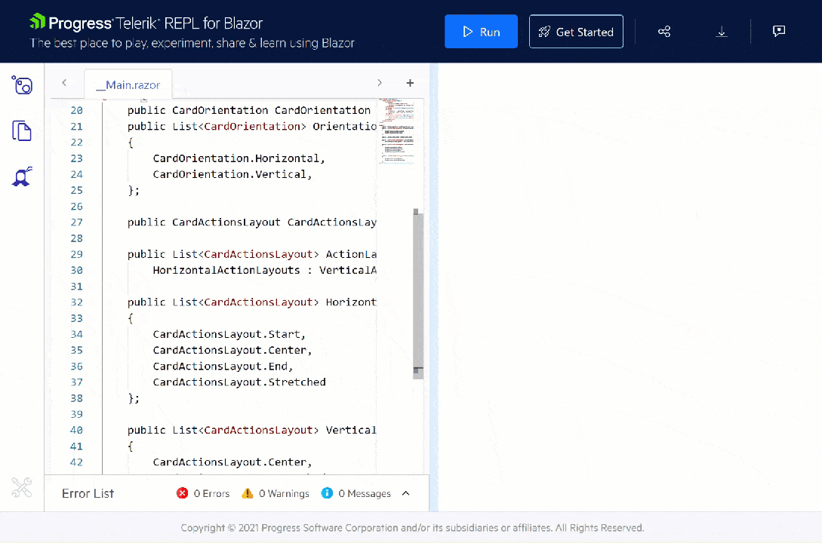Click the share snippet icon
This screenshot has height=543, width=822.
click(x=663, y=32)
